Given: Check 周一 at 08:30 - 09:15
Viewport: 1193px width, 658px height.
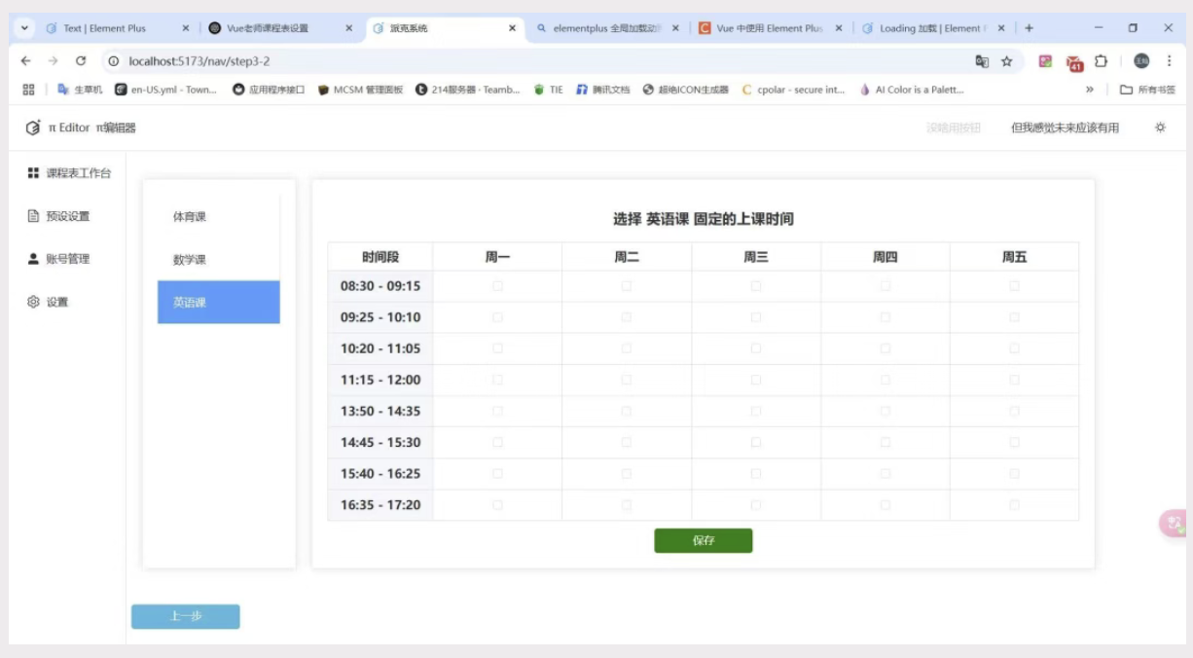Looking at the screenshot, I should click(x=497, y=286).
